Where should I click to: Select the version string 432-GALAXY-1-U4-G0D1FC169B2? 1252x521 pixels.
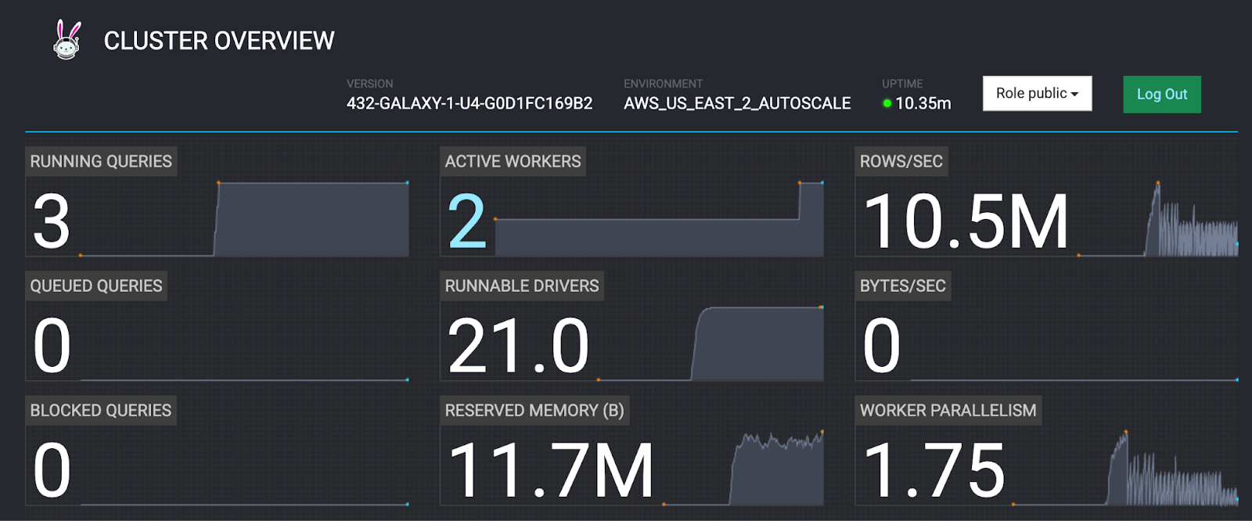pos(469,103)
